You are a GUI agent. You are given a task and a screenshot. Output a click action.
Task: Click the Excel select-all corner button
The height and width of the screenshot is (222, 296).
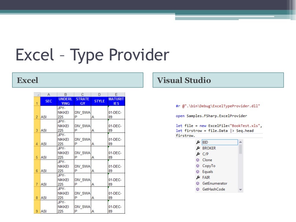tap(37, 95)
